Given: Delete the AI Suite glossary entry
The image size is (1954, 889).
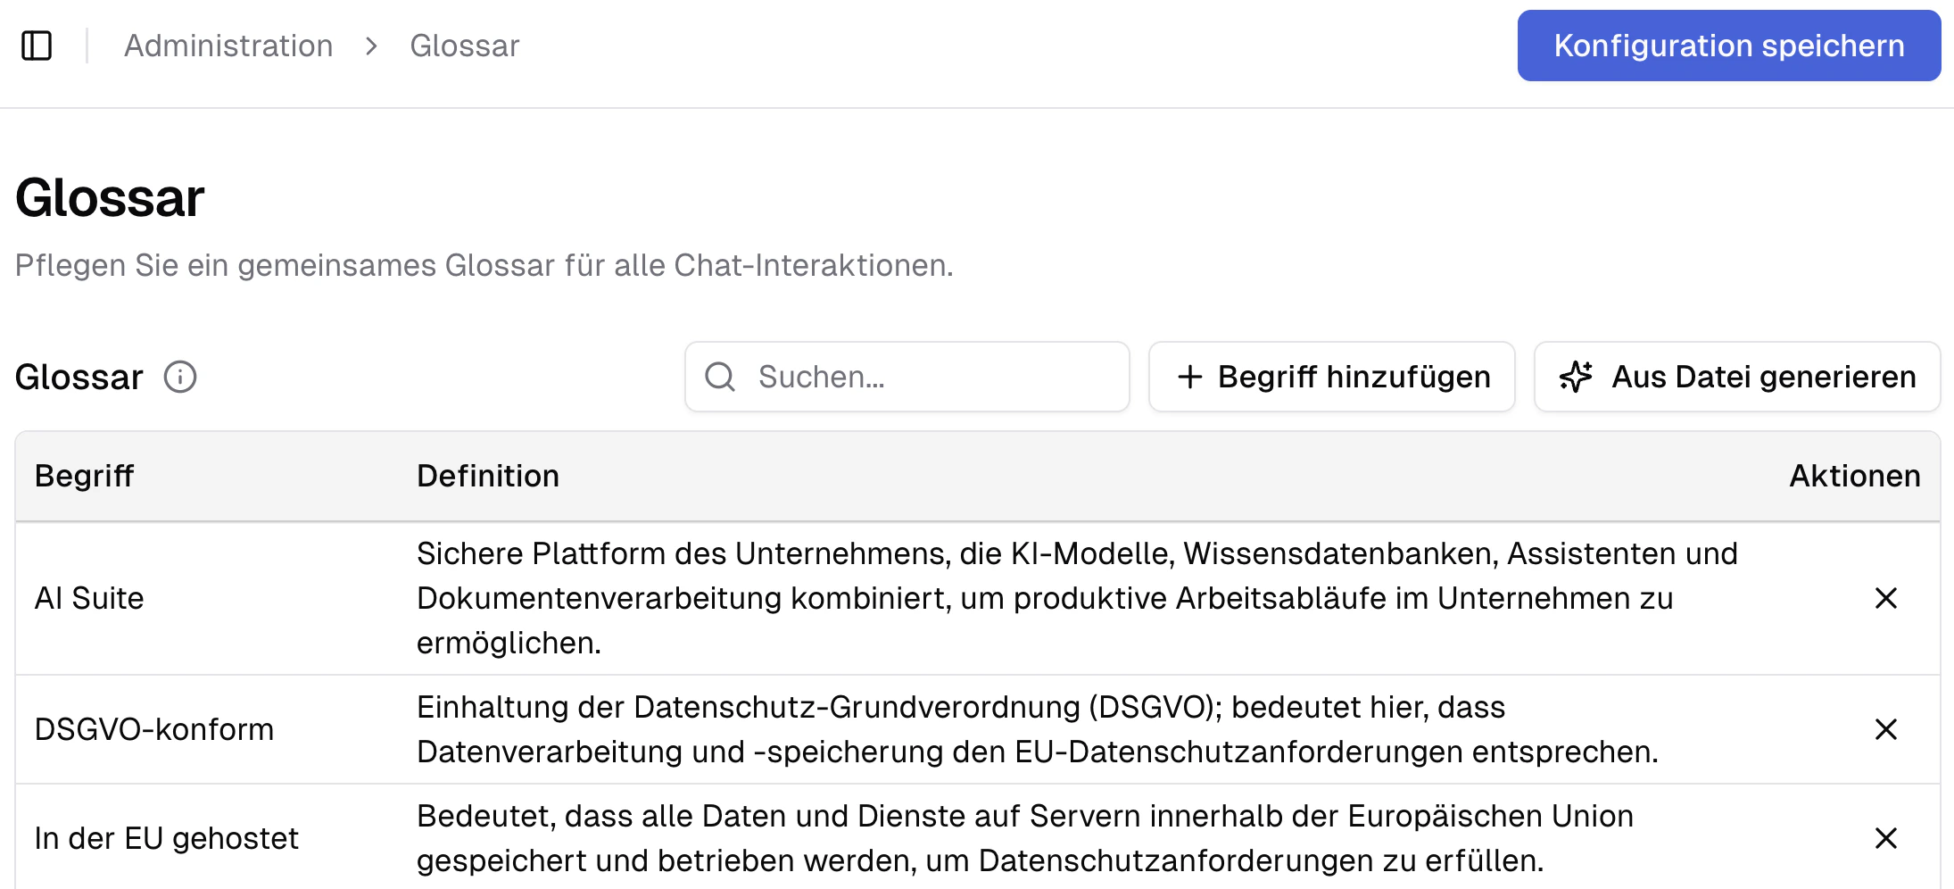Looking at the screenshot, I should point(1886,598).
